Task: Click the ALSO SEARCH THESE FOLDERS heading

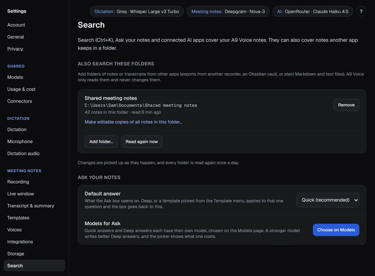Action: tap(116, 64)
